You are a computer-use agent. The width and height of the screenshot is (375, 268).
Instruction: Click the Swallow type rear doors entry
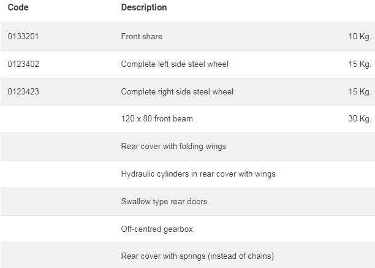(164, 202)
